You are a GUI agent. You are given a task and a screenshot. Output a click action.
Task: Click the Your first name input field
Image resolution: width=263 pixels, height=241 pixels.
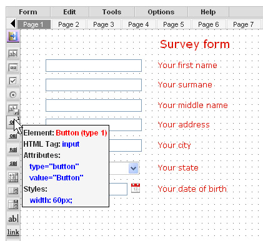94,66
